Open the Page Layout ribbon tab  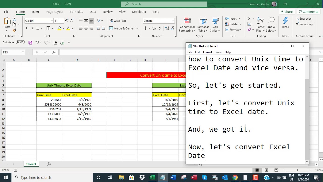[x=55, y=12]
